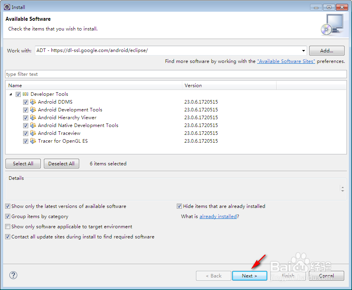Click the Eclipse Install window title icon
Screen dimensions: 352x290
pos(7,7)
